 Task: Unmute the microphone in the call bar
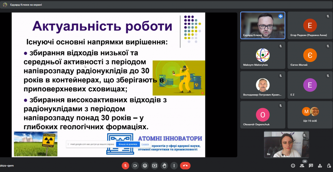[125, 166]
